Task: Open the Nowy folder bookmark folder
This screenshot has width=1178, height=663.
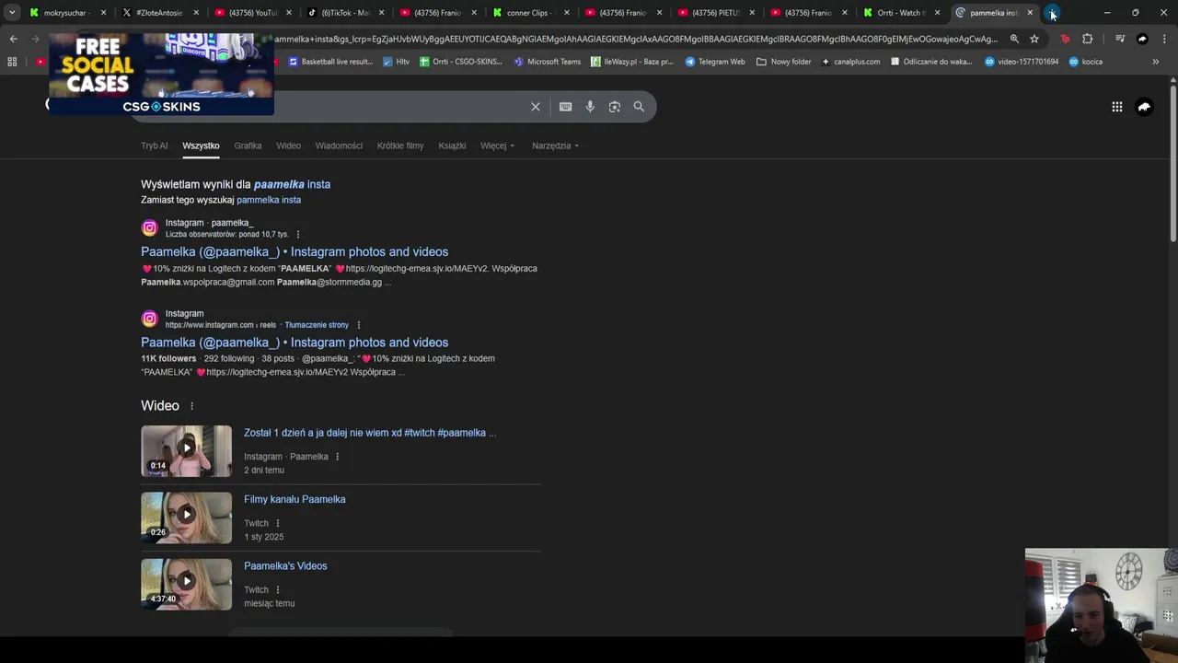Action: click(783, 62)
